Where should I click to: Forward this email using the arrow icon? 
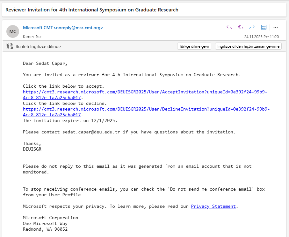252,27
